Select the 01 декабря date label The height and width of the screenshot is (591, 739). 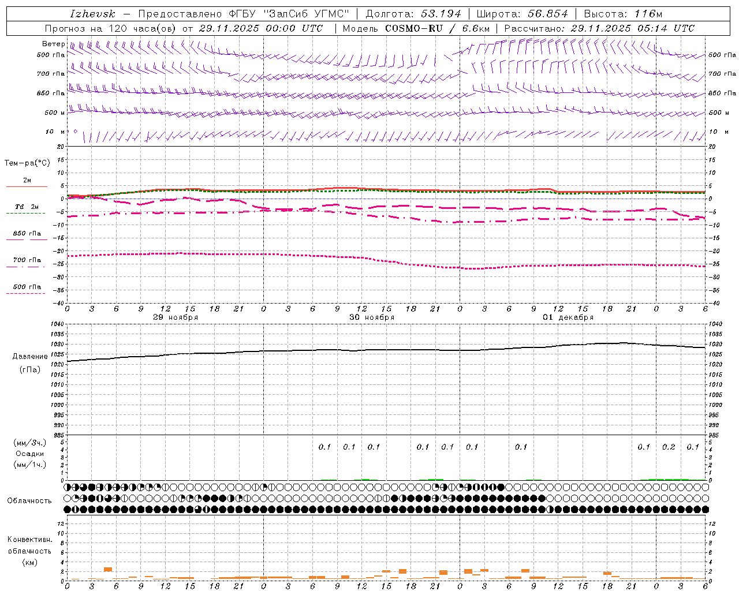[568, 317]
